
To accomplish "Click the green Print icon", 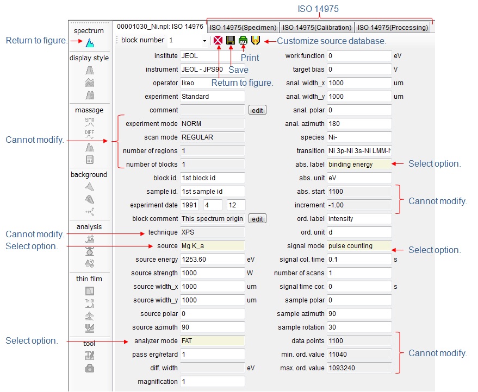I will coord(243,40).
